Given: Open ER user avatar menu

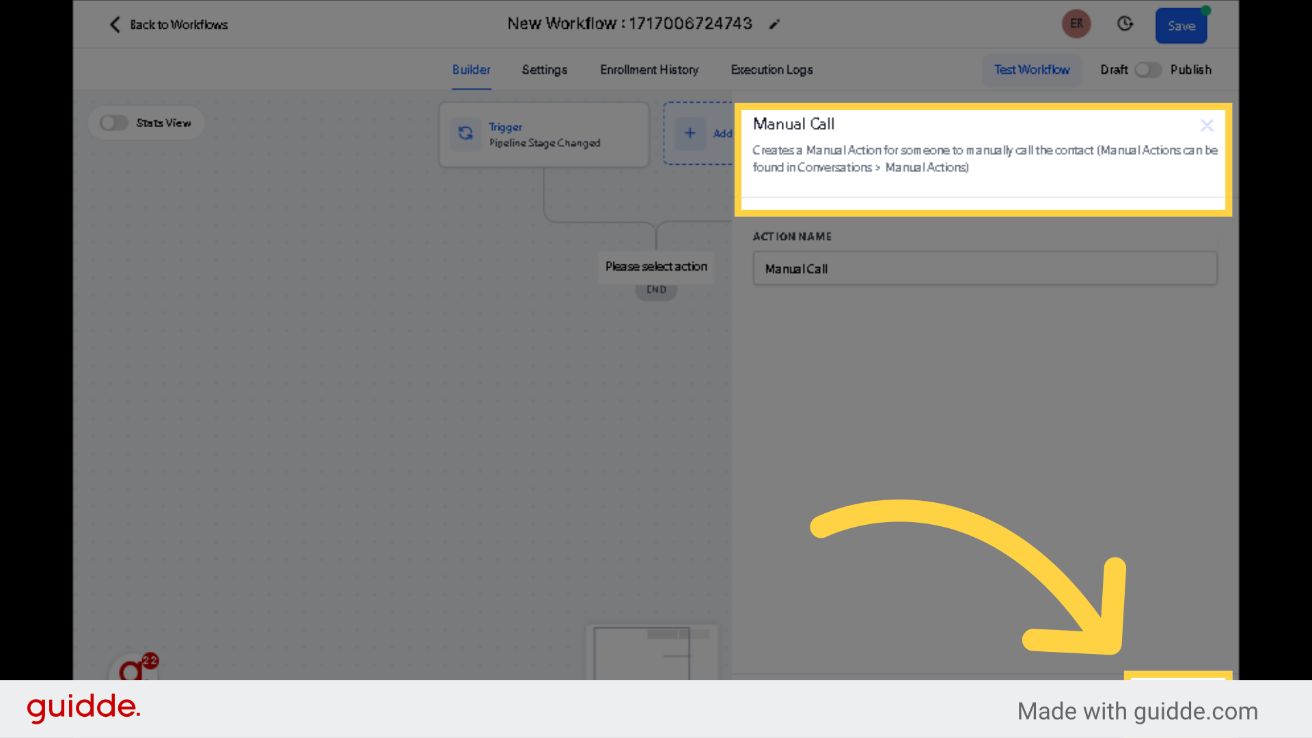Looking at the screenshot, I should click(x=1076, y=24).
